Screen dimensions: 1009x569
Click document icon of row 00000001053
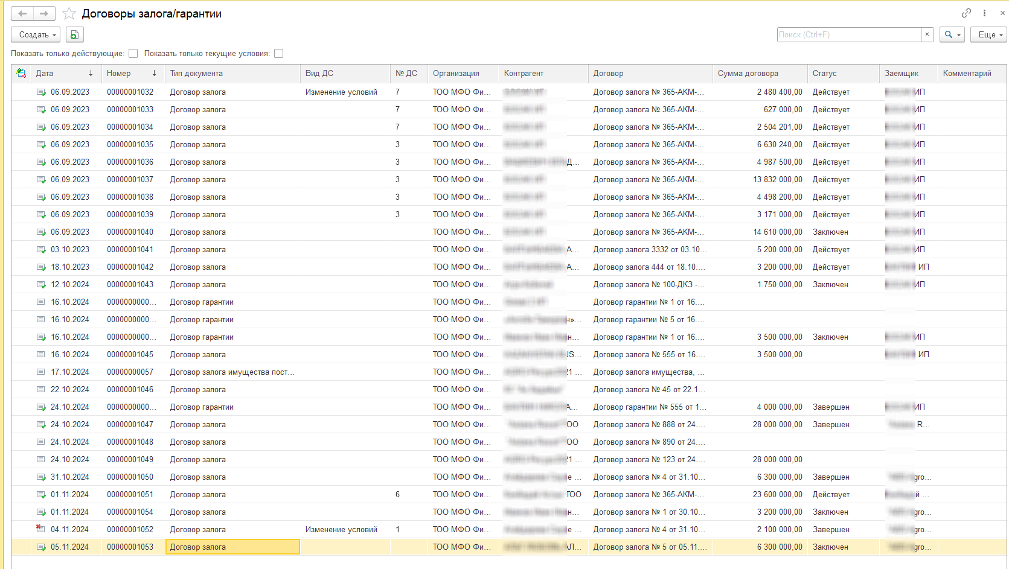(41, 547)
